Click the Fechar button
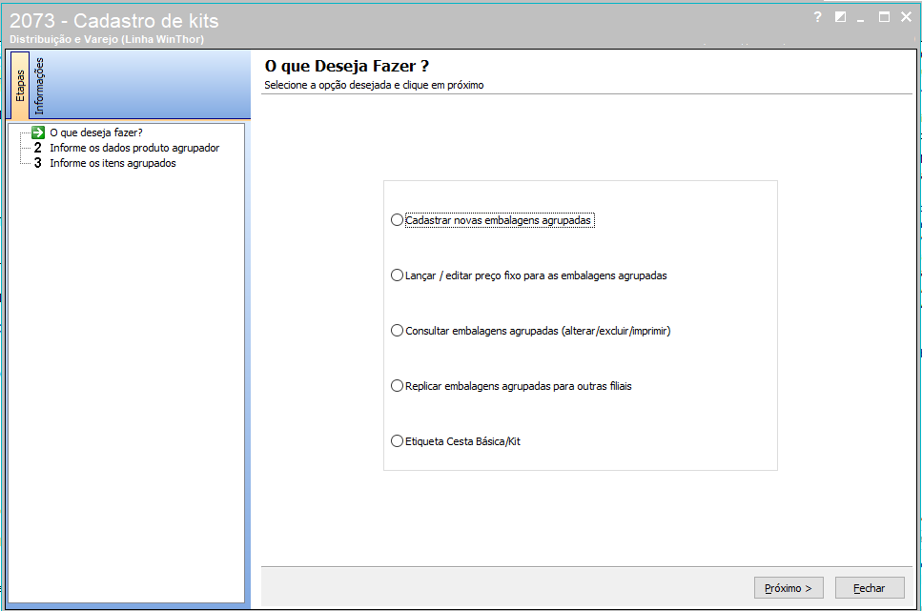Screen dimensions: 922x611 [x=870, y=587]
